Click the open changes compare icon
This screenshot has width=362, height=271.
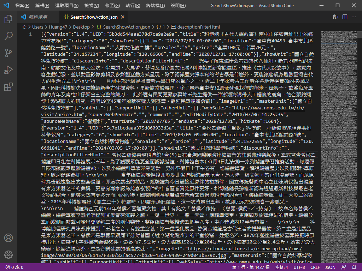coord(335,17)
